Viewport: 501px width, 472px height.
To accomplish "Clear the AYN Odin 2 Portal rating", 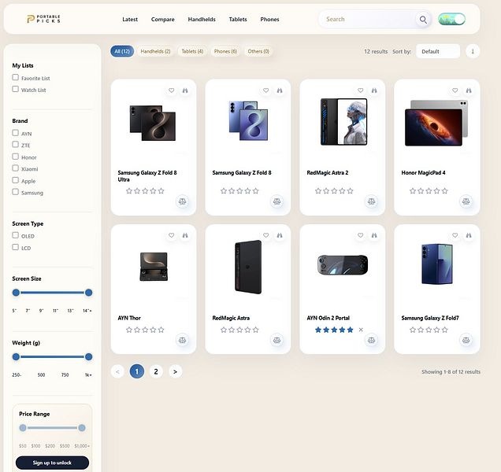I will click(x=361, y=330).
